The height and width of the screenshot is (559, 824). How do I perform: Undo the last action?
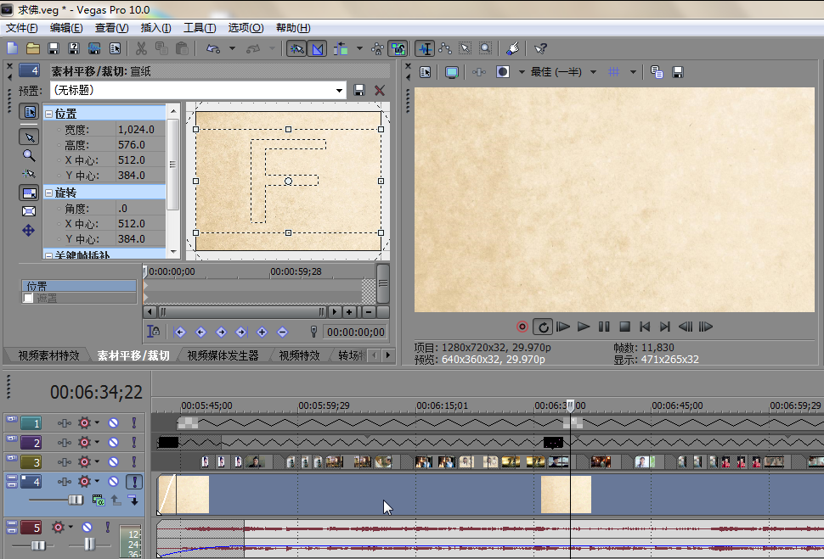coord(213,49)
